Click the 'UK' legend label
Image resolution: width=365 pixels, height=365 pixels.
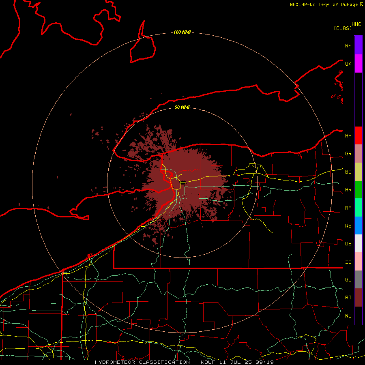[x=348, y=64]
